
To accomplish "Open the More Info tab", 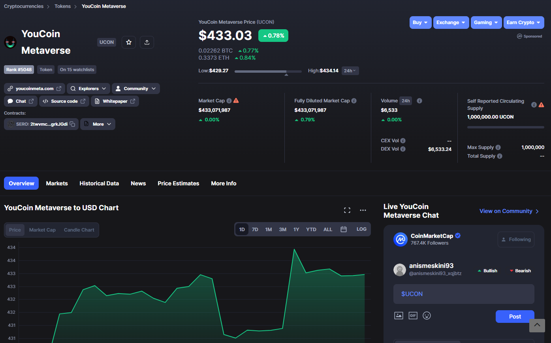I will coord(224,183).
